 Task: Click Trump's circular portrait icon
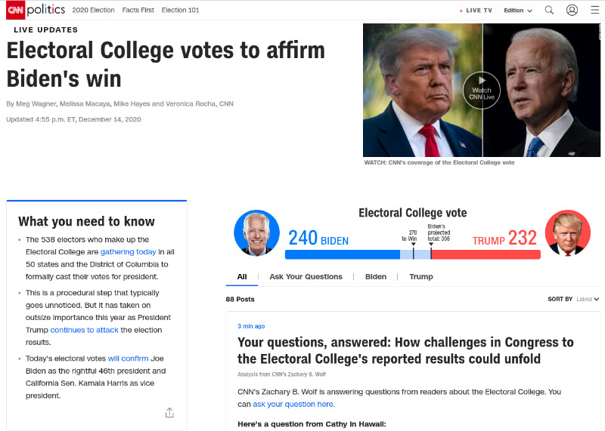(568, 233)
